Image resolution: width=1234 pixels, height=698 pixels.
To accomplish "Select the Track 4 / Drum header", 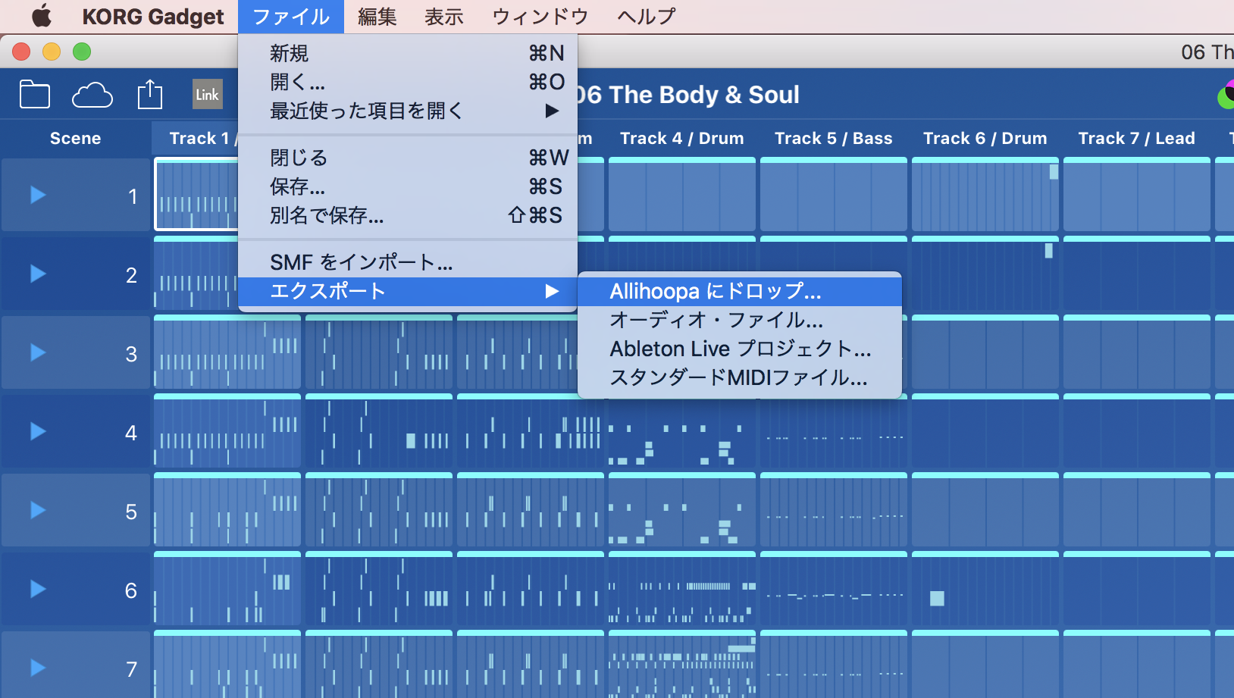I will [682, 138].
